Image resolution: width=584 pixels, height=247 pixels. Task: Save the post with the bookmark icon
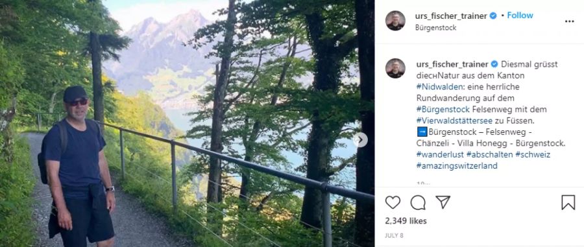[568, 202]
